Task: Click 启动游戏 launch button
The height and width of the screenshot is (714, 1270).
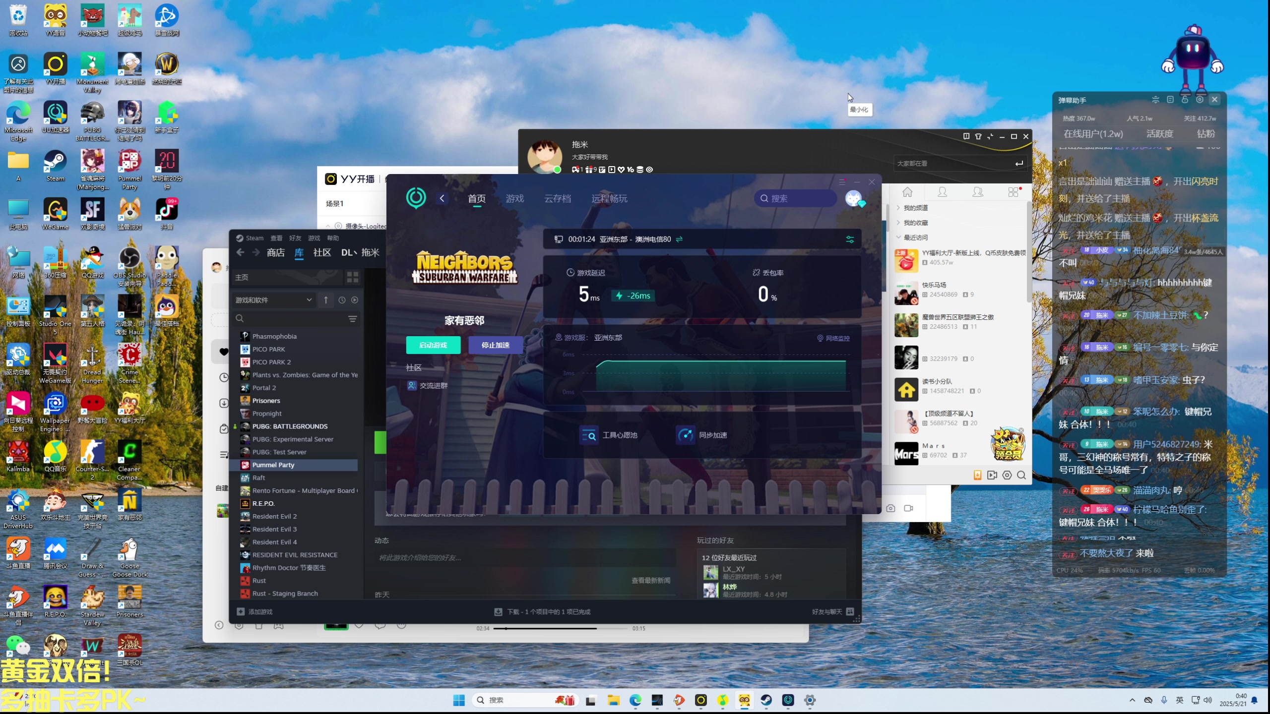Action: coord(433,345)
